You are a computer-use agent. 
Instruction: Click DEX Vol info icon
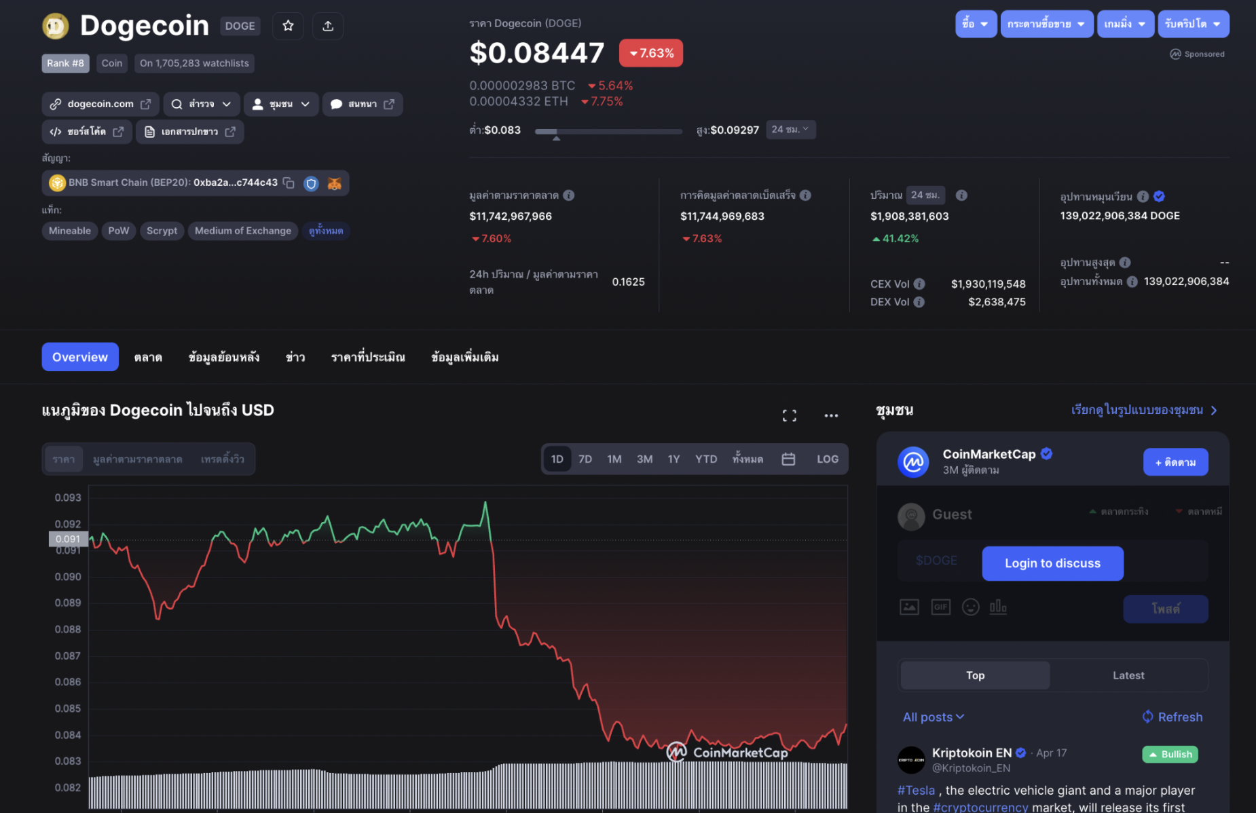tap(919, 302)
